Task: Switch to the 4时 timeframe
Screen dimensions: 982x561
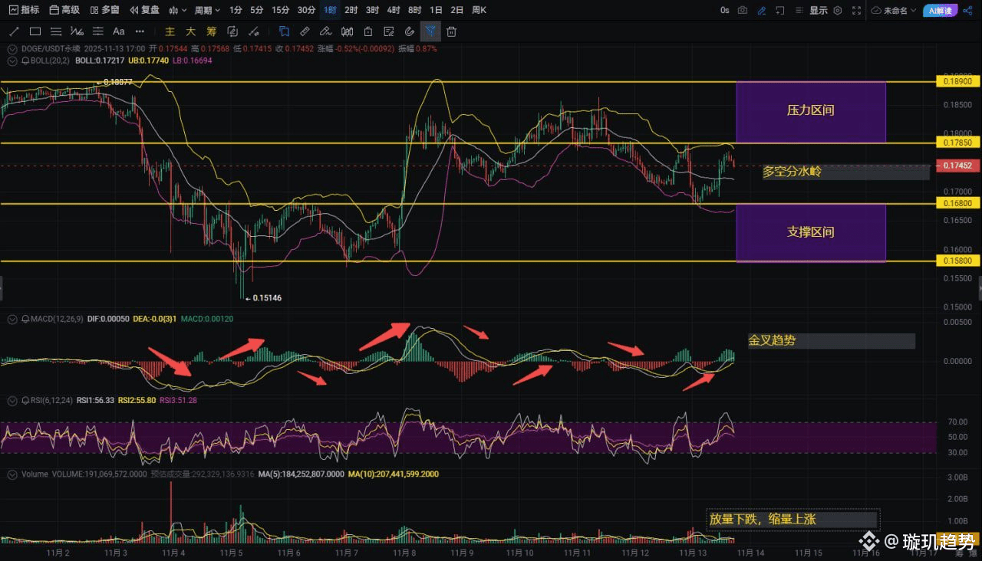Action: coord(394,10)
